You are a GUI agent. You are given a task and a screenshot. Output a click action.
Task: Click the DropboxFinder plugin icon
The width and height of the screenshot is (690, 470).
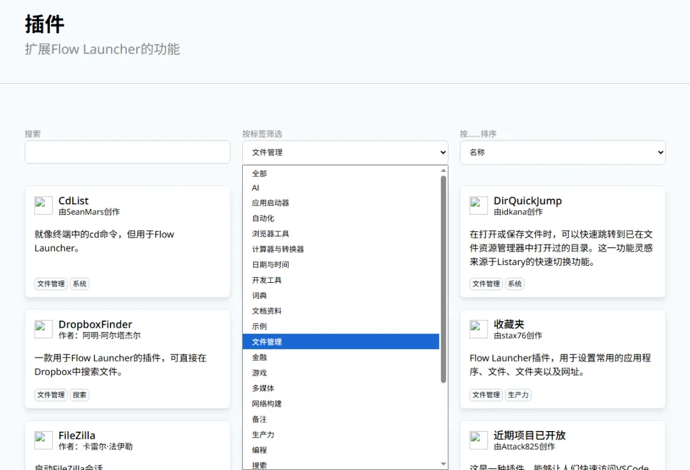coord(43,329)
